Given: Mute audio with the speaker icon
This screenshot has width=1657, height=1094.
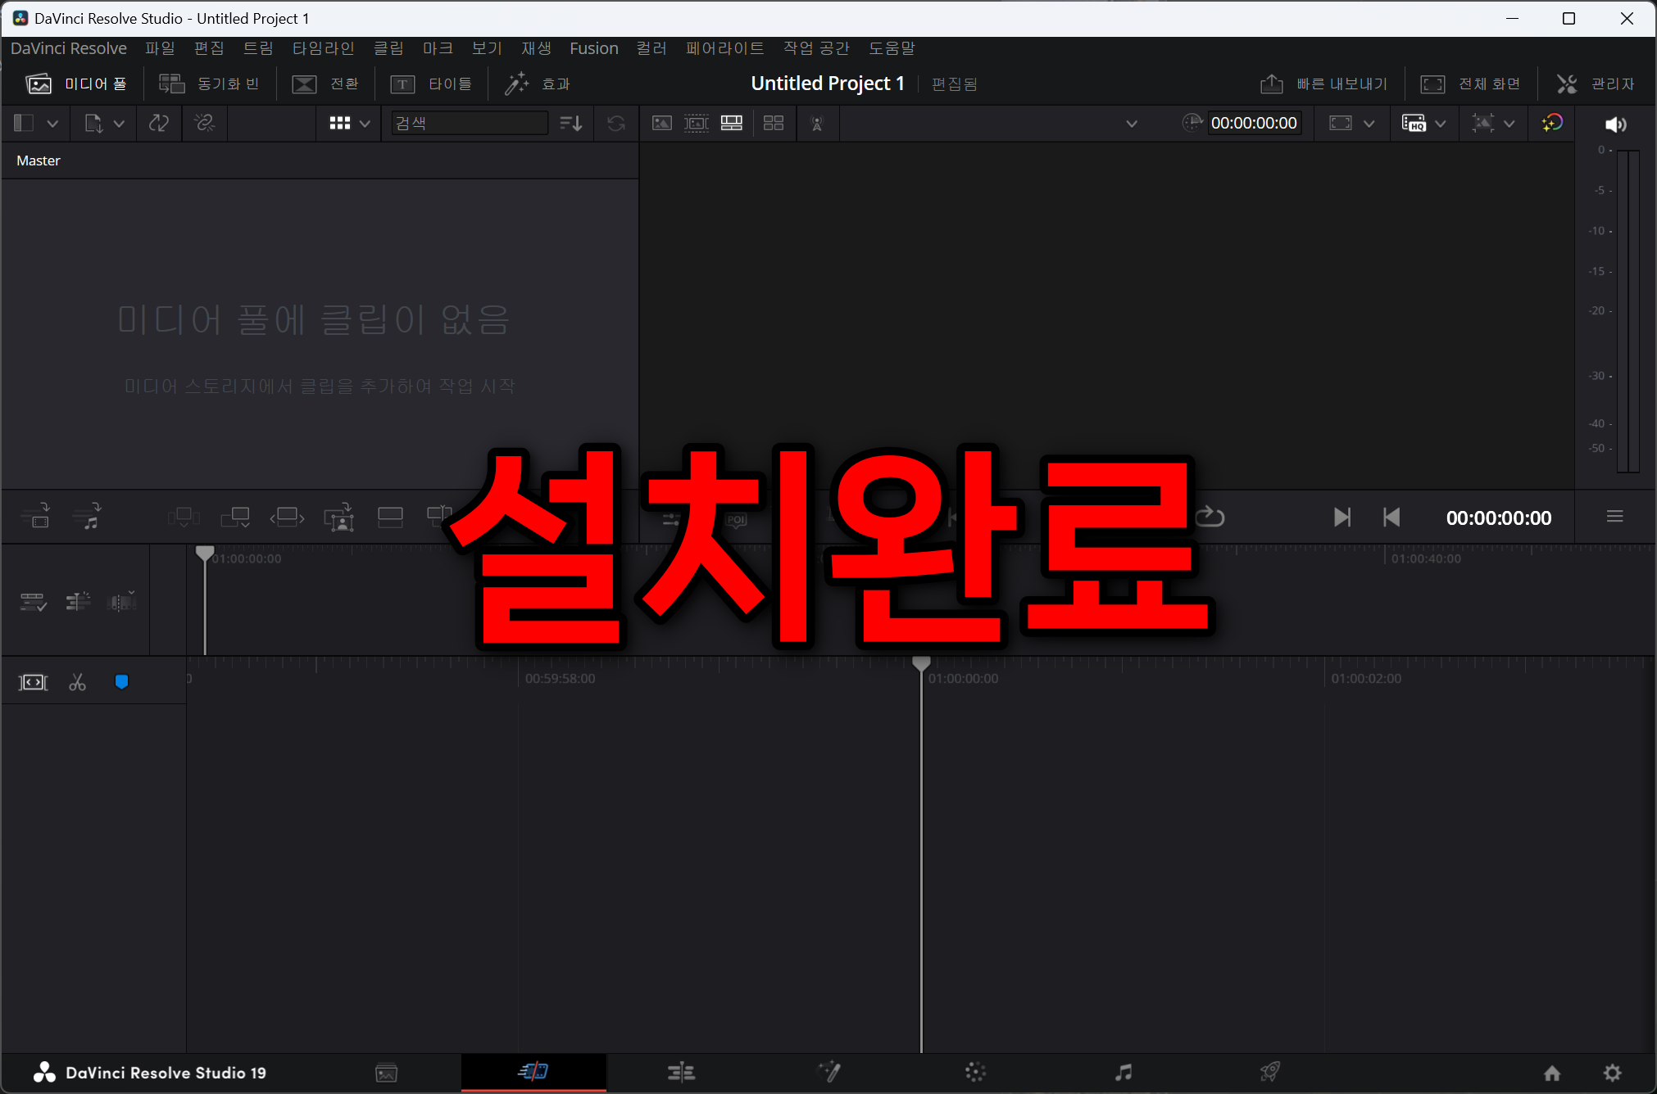Looking at the screenshot, I should [1615, 124].
